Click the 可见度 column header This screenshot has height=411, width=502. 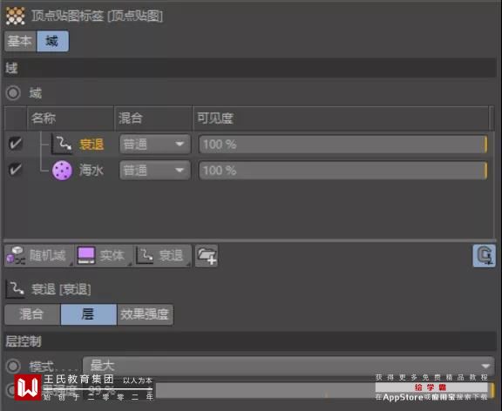342,118
